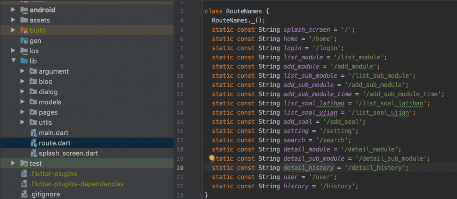Screen dimensions: 457x199
Task: Click the ios folder icon
Action: pyautogui.click(x=24, y=51)
